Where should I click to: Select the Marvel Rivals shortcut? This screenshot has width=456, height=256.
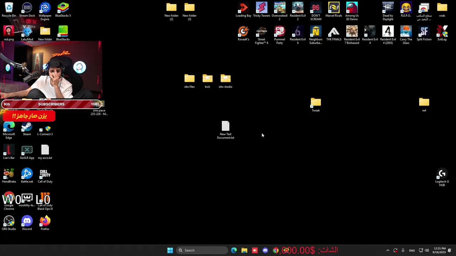tap(334, 10)
